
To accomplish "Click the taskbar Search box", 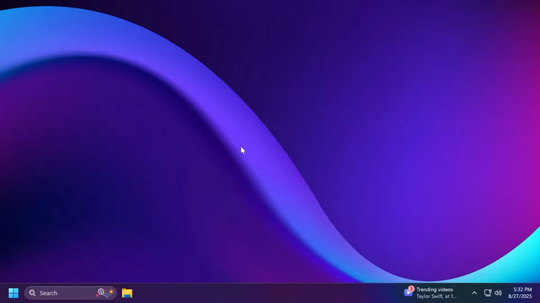I will pyautogui.click(x=70, y=293).
